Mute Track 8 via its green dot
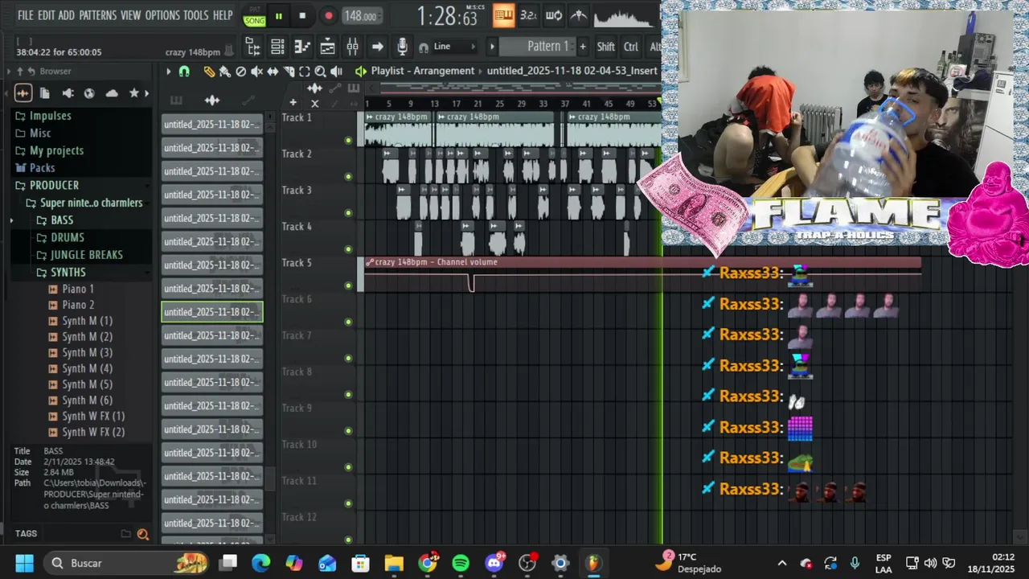Screen dimensions: 1029x579 348,395
